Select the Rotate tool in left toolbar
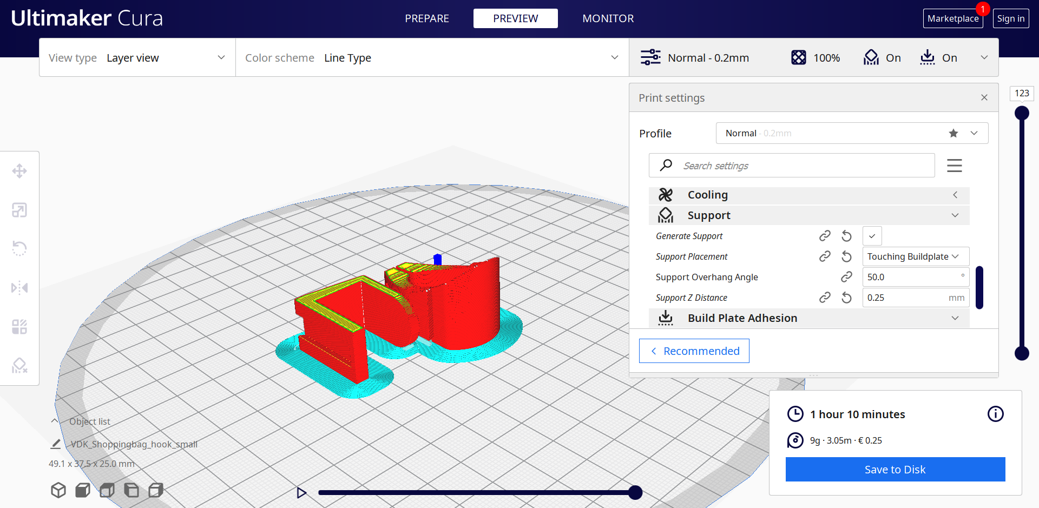This screenshot has width=1039, height=508. click(x=19, y=248)
